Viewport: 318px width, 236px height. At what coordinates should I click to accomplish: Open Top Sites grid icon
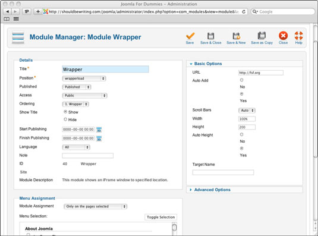tap(16, 19)
